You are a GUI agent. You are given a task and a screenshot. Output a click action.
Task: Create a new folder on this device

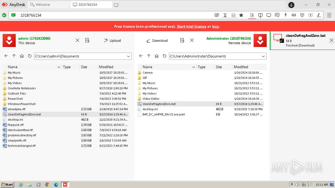[x=87, y=40]
